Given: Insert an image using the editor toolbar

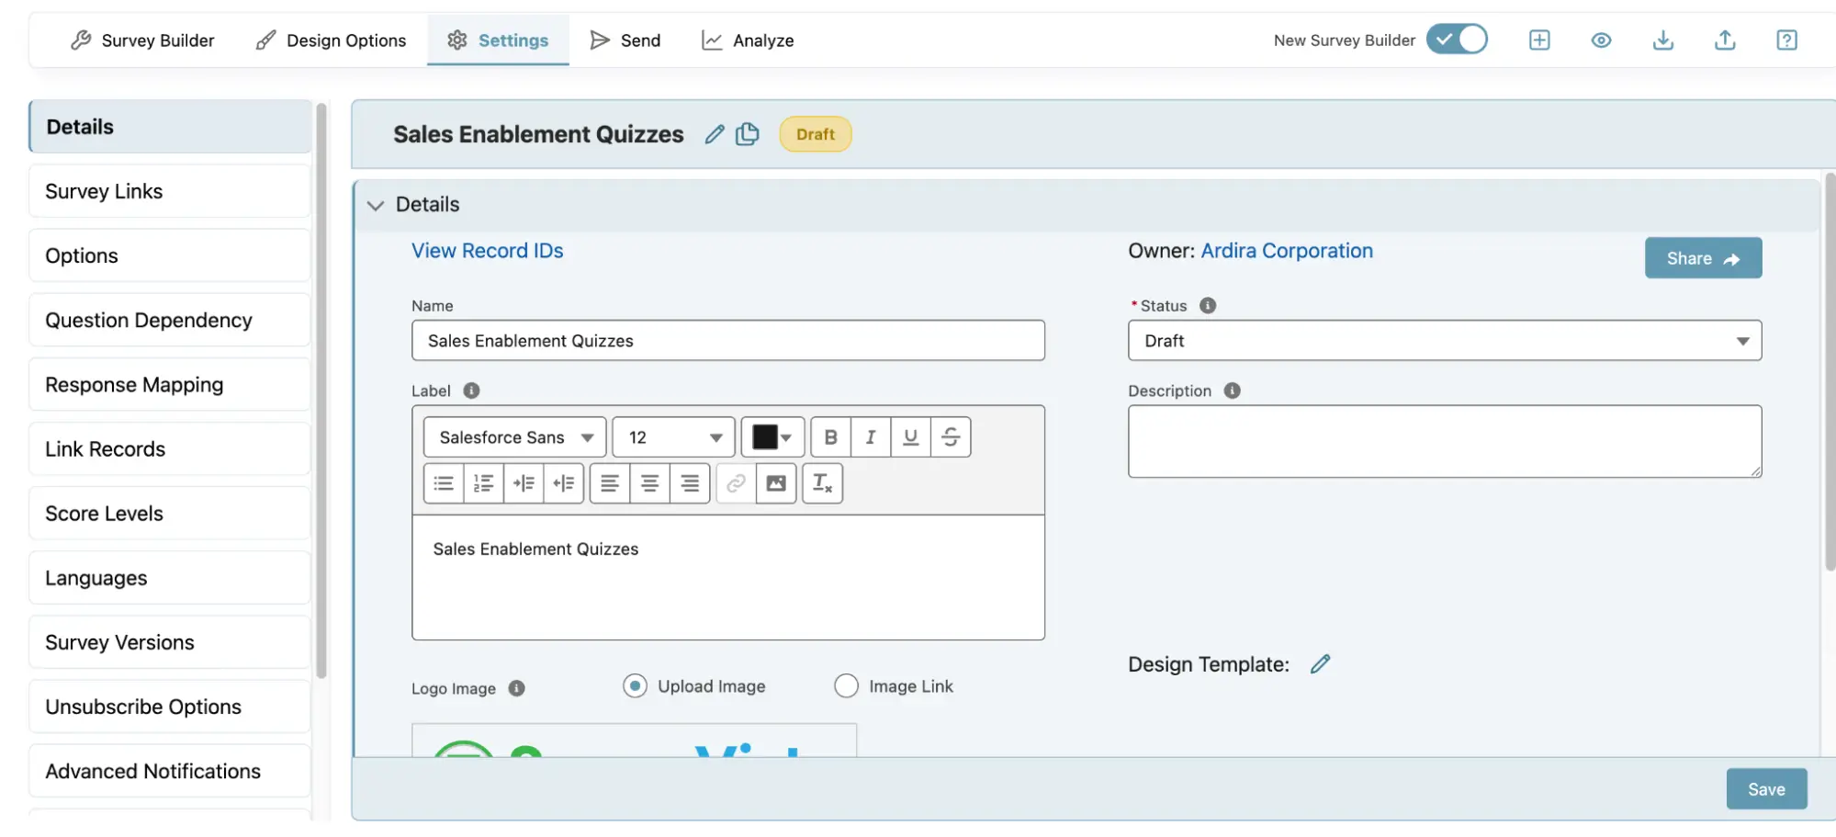Looking at the screenshot, I should (x=776, y=483).
